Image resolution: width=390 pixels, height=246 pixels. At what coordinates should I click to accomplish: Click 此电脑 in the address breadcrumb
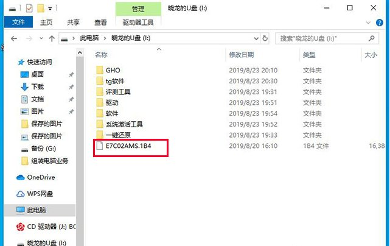coord(89,38)
